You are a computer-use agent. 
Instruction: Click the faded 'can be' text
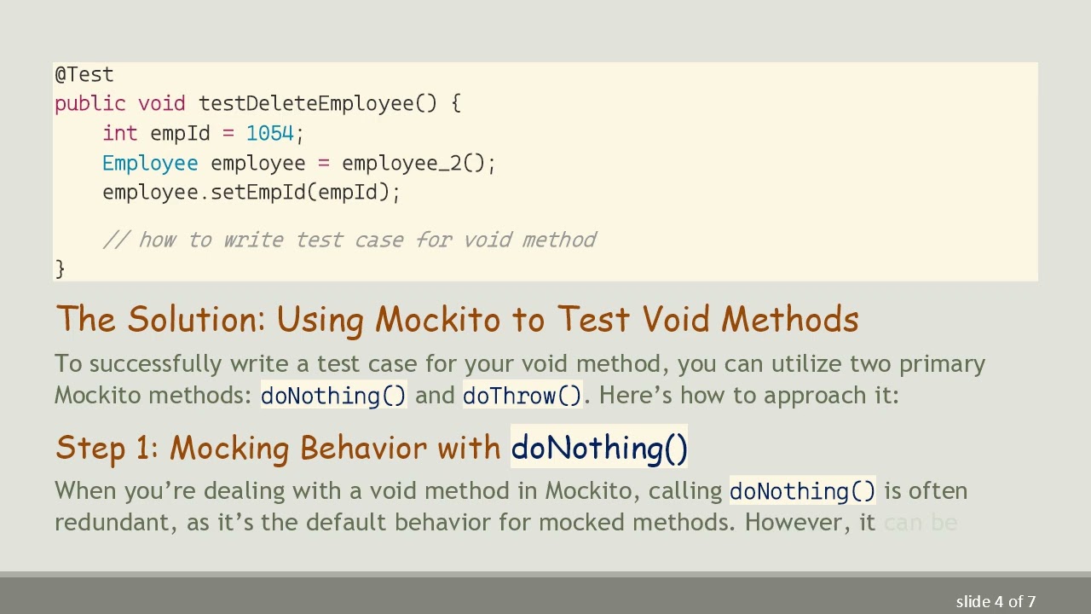[x=921, y=523]
